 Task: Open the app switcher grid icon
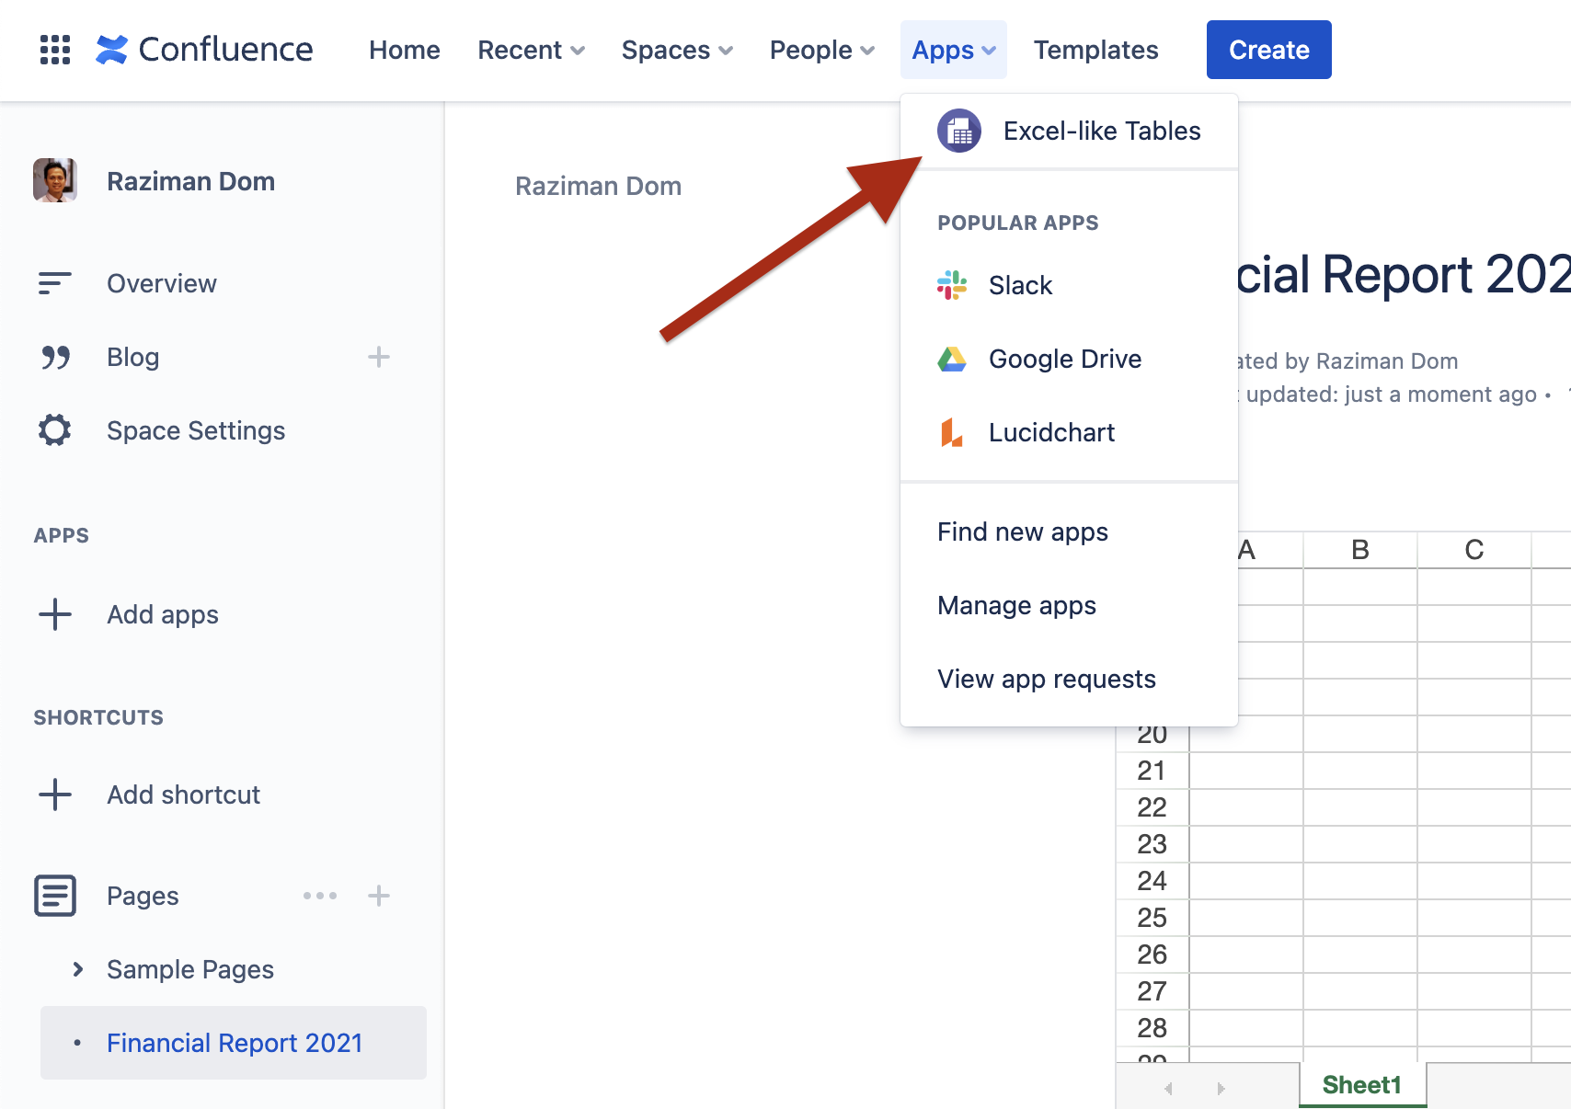coord(55,50)
